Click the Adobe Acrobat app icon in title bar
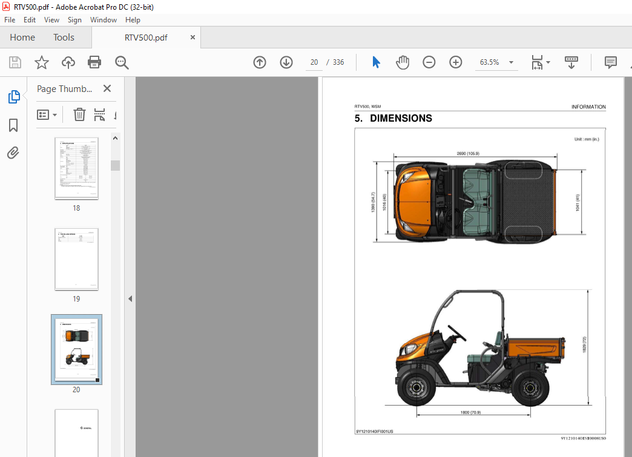 [6, 7]
